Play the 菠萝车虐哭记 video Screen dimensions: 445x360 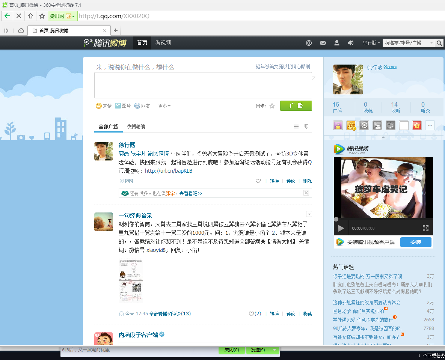(341, 228)
